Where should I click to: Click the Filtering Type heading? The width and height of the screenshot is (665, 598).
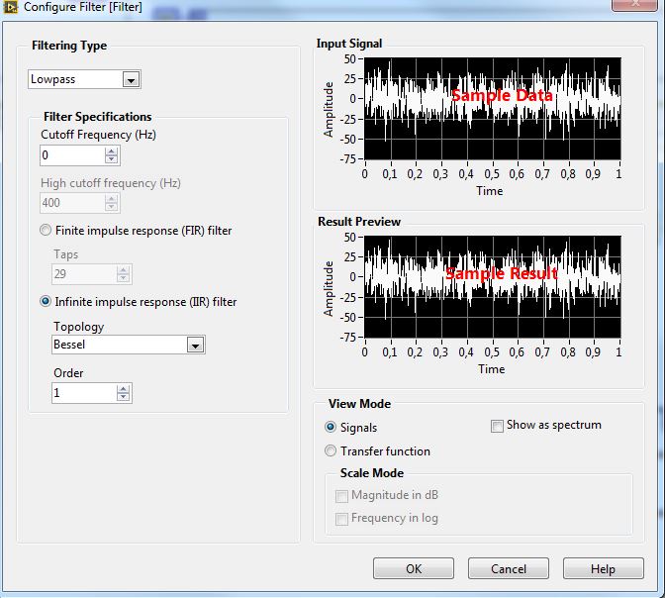click(69, 46)
